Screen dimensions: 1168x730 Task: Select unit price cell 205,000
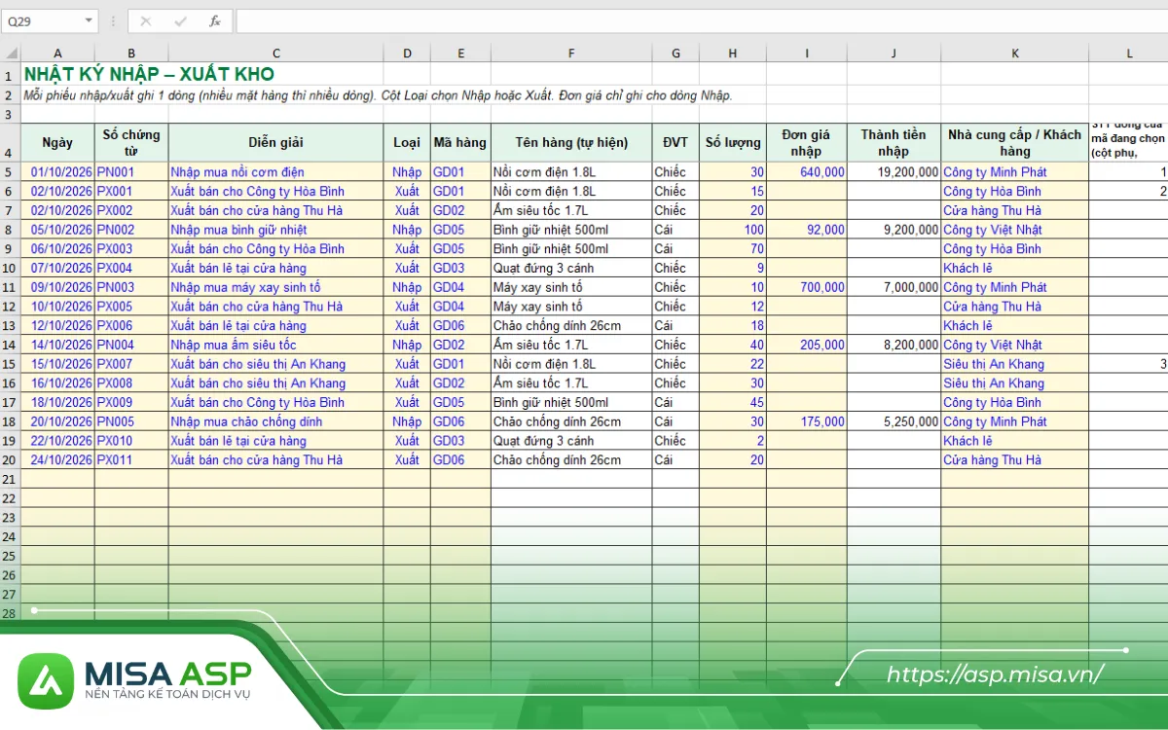pyautogui.click(x=806, y=345)
